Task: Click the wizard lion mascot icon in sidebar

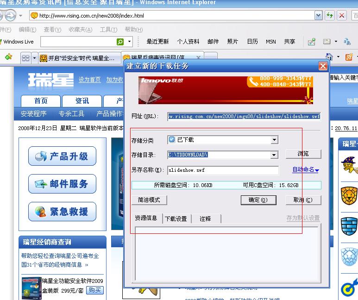Action: click(349, 165)
